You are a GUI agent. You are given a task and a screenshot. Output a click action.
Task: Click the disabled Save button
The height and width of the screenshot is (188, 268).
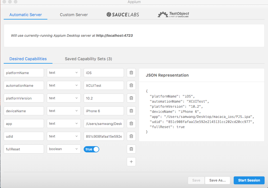click(x=196, y=180)
